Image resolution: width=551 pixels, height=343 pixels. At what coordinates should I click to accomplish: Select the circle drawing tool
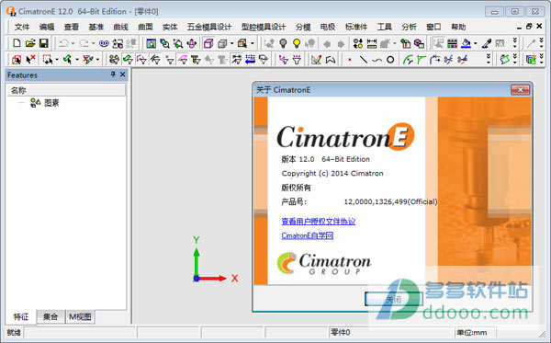tap(390, 60)
